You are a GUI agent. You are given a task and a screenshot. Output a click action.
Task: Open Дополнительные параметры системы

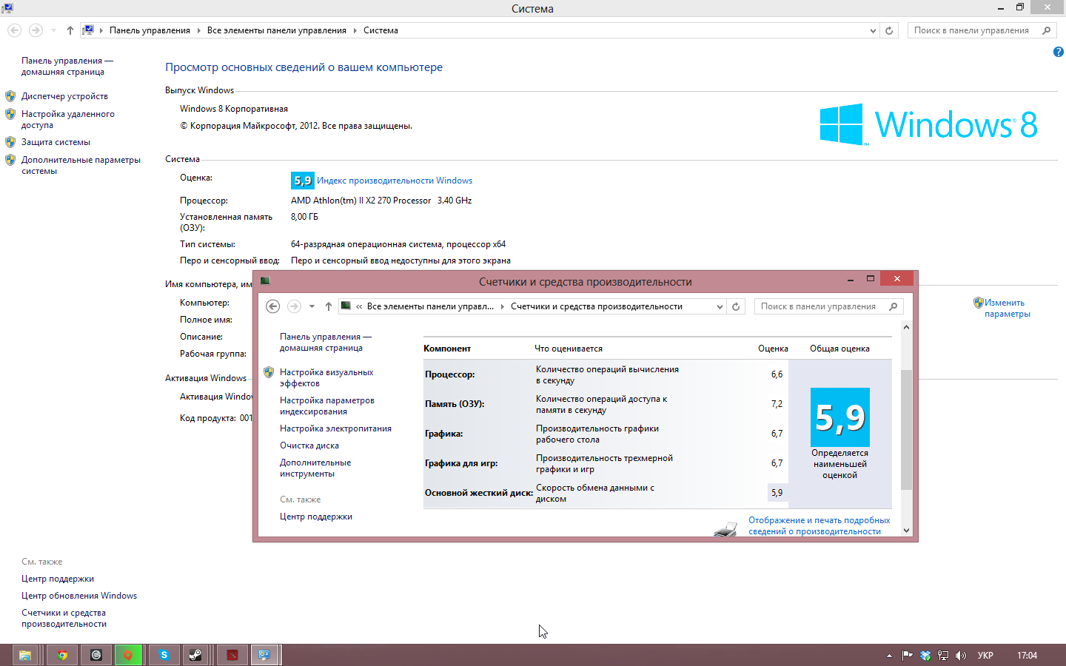tap(81, 165)
